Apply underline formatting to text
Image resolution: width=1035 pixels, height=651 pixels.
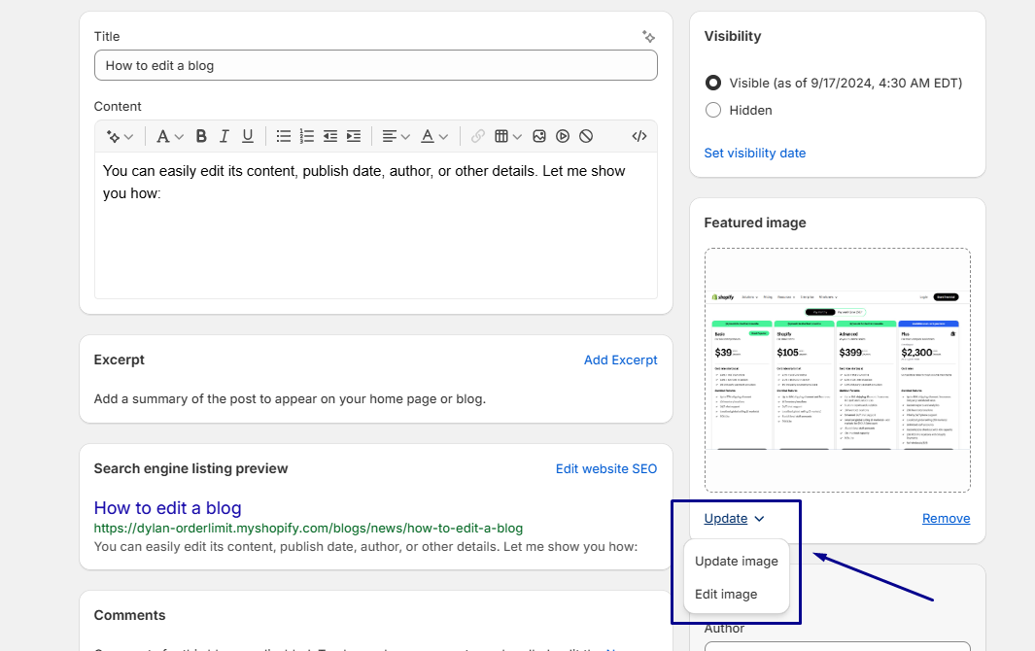248,136
